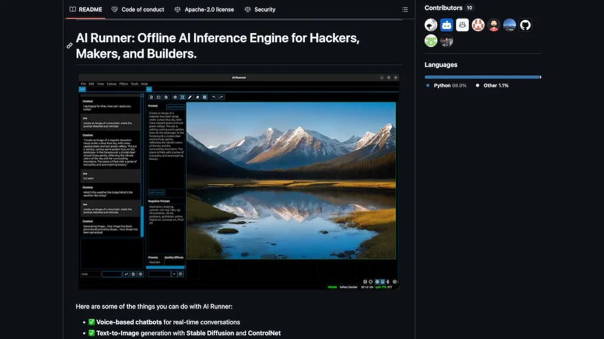Screen dimensions: 604x339
Task: Click the document icon under the chat box
Action: tap(133, 274)
